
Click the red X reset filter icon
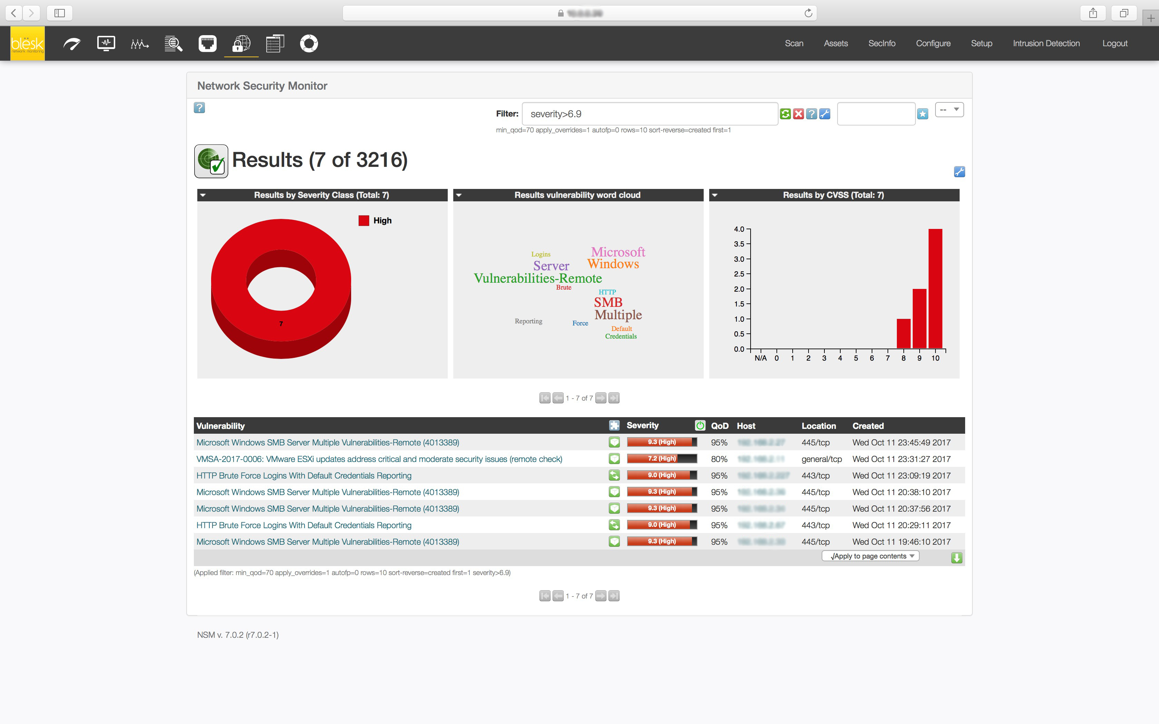point(798,113)
